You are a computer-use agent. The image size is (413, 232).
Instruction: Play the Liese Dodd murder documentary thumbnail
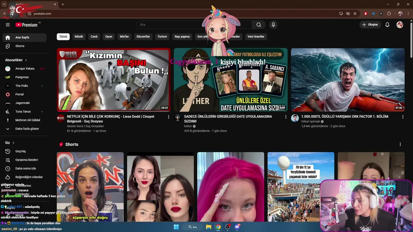(114, 80)
